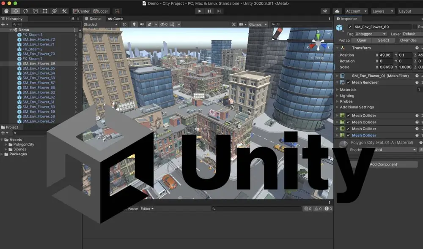
Task: Expand the PolygonCity folder arrow
Action: pos(5,145)
